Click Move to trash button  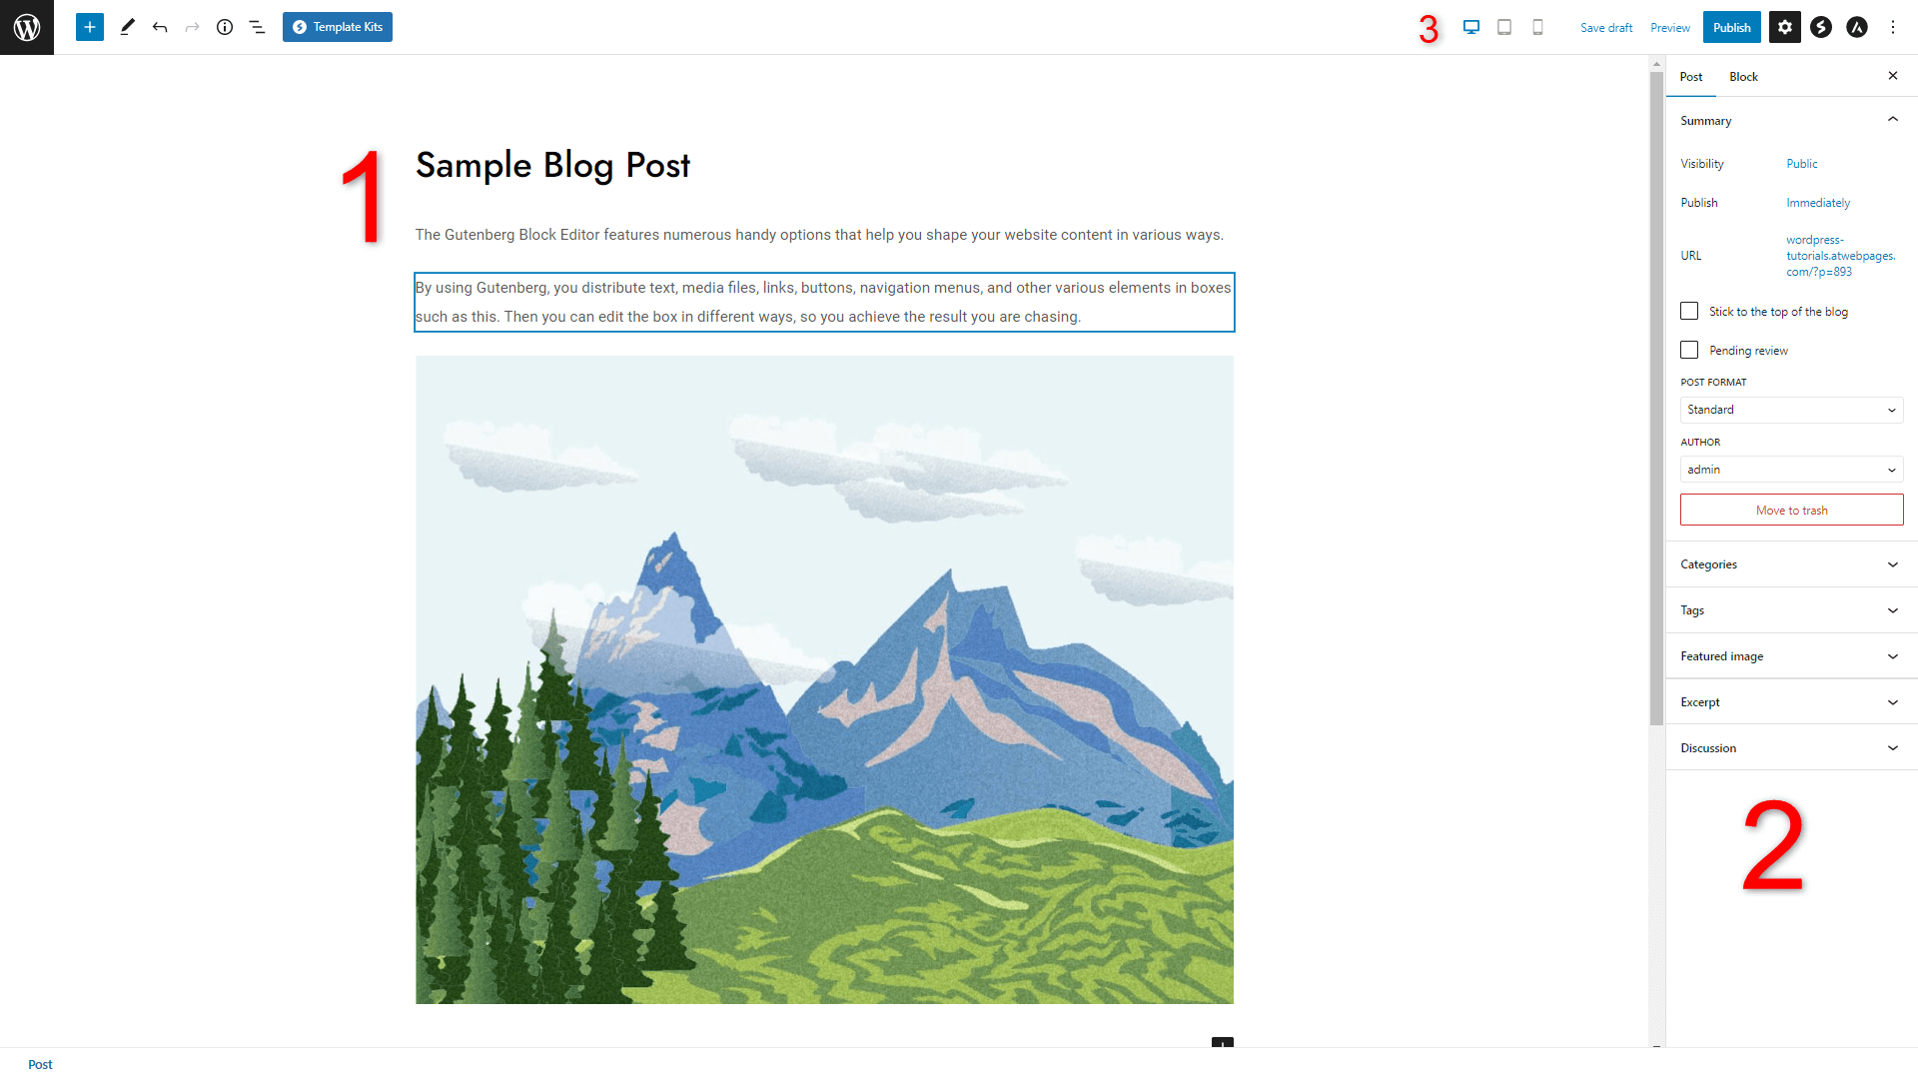point(1790,510)
